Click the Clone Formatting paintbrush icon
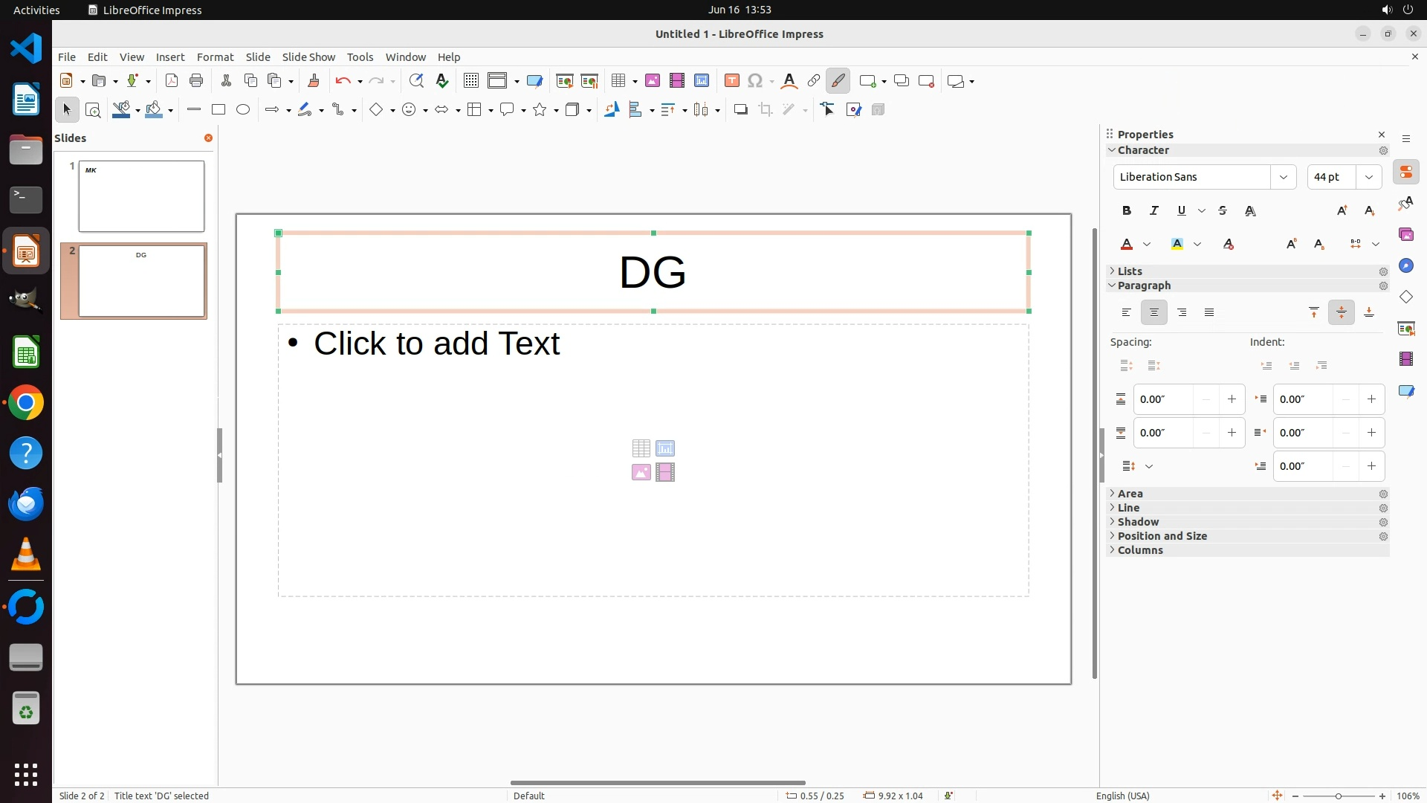Image resolution: width=1427 pixels, height=803 pixels. point(314,81)
